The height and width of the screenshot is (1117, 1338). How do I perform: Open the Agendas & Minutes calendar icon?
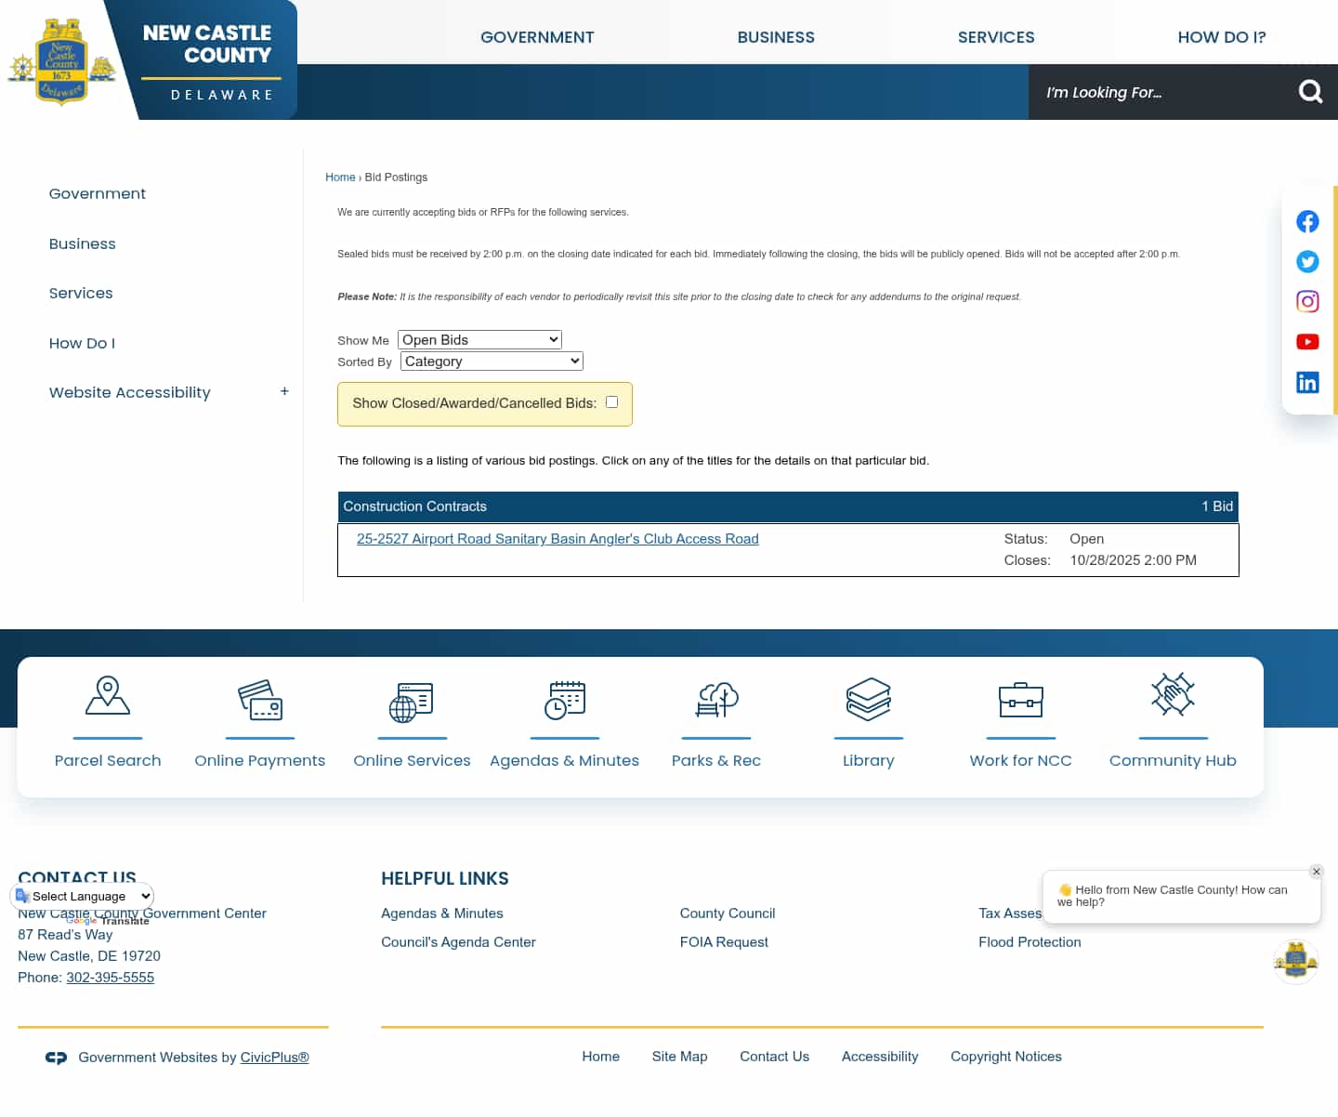coord(565,700)
